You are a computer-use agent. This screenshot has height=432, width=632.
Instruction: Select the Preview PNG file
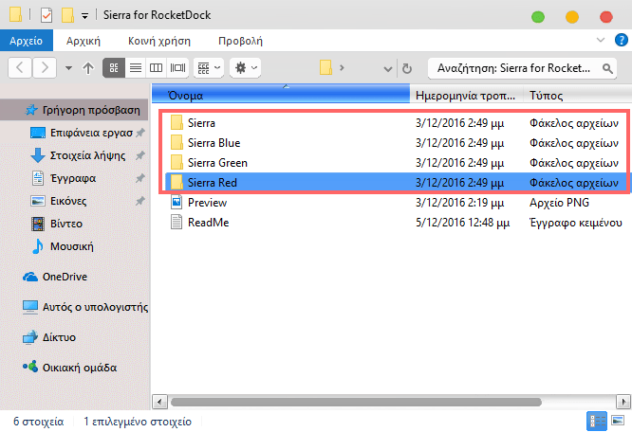[x=207, y=203]
